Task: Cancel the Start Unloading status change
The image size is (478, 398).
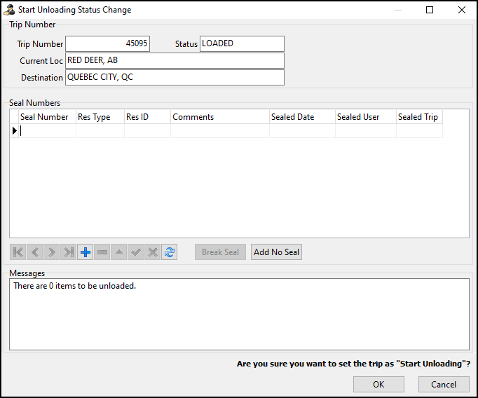Action: click(x=444, y=384)
